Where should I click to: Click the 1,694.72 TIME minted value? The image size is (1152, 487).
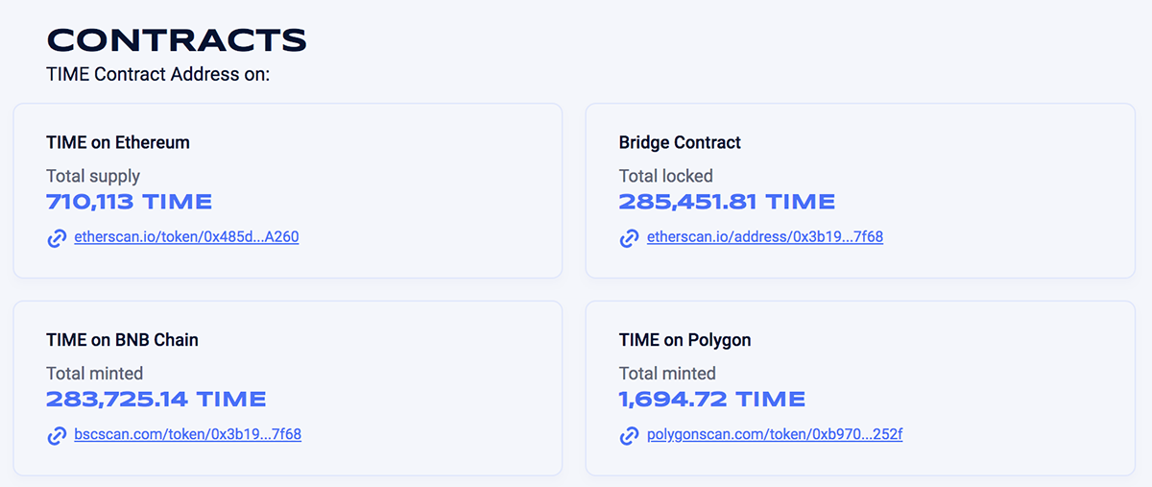pos(712,400)
